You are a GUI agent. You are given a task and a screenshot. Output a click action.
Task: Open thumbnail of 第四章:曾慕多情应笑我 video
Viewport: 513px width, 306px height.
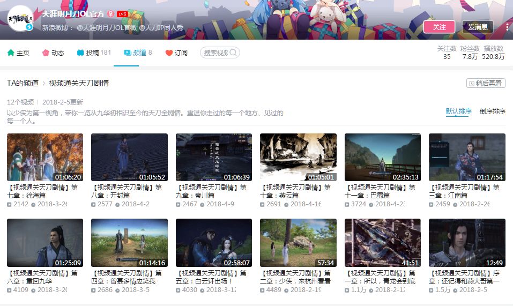pyautogui.click(x=129, y=243)
